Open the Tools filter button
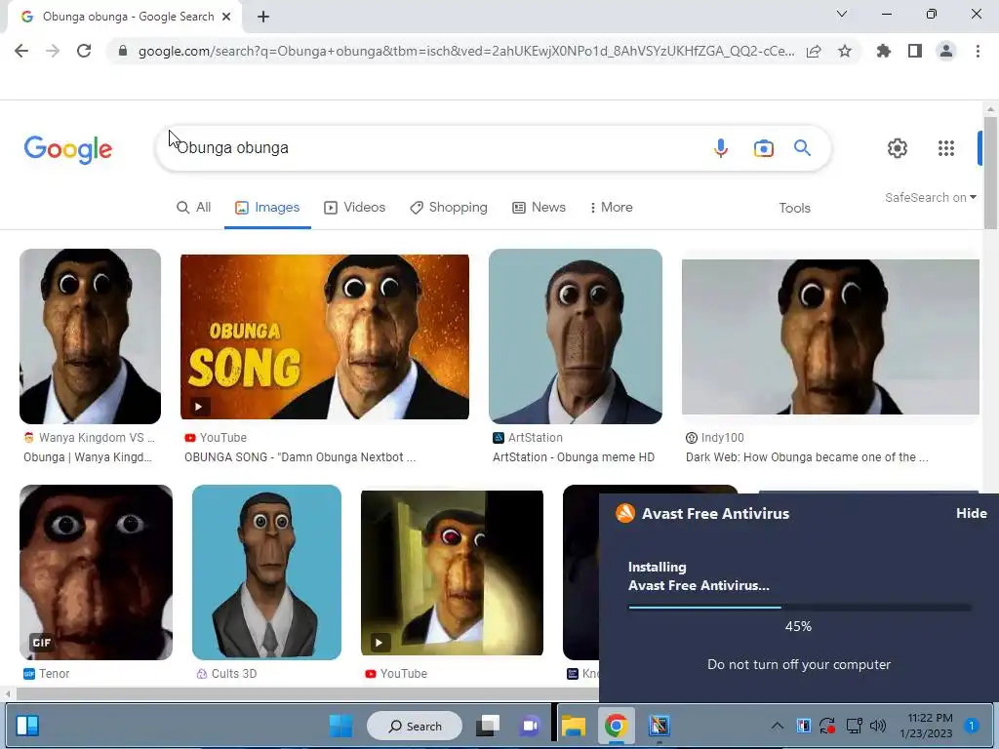Screen dimensions: 999x749 tap(794, 209)
